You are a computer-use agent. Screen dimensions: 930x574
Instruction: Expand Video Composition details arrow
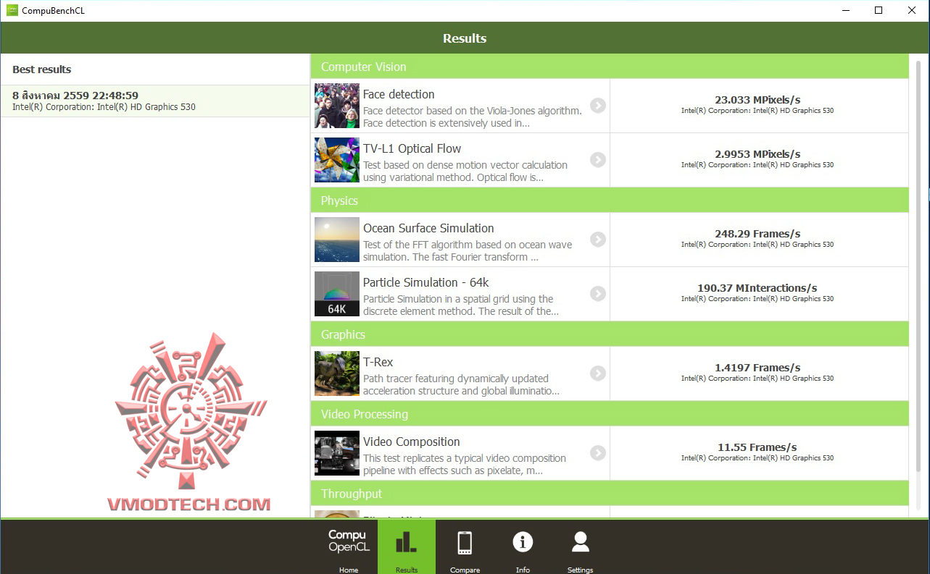tap(597, 453)
